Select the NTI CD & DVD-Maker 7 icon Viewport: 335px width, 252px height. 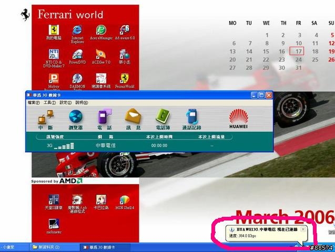[x=54, y=58]
